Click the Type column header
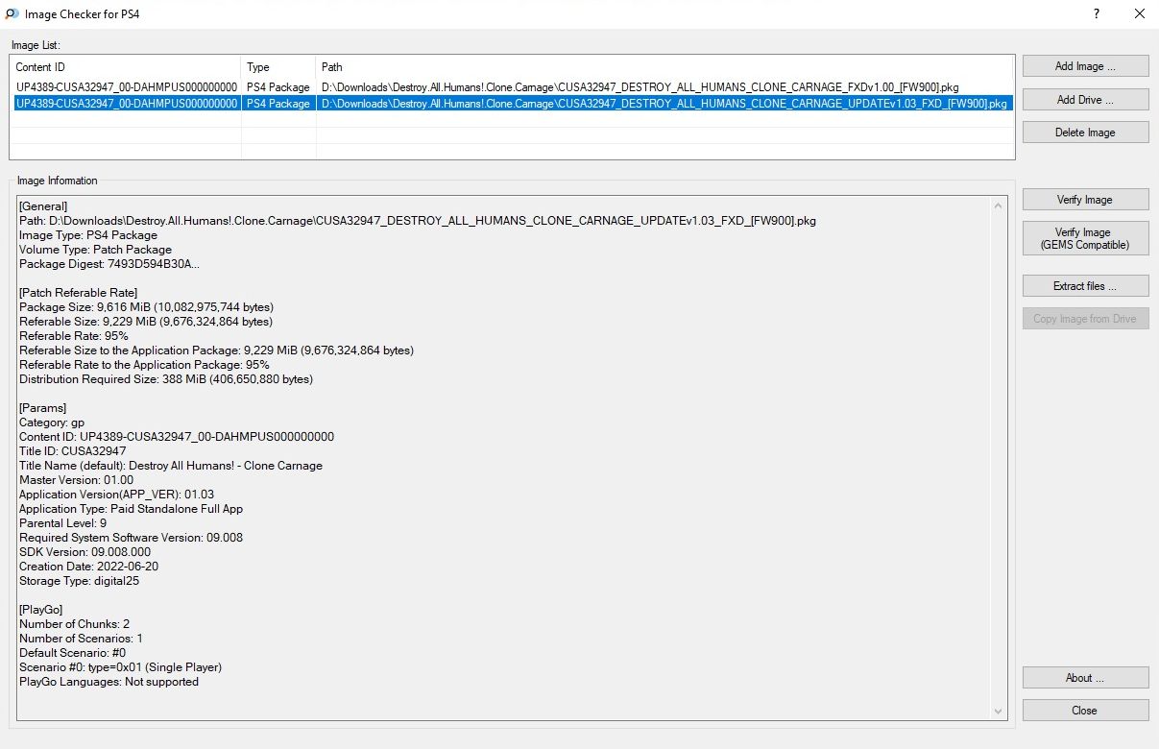Screen dimensions: 1159x749 point(278,67)
